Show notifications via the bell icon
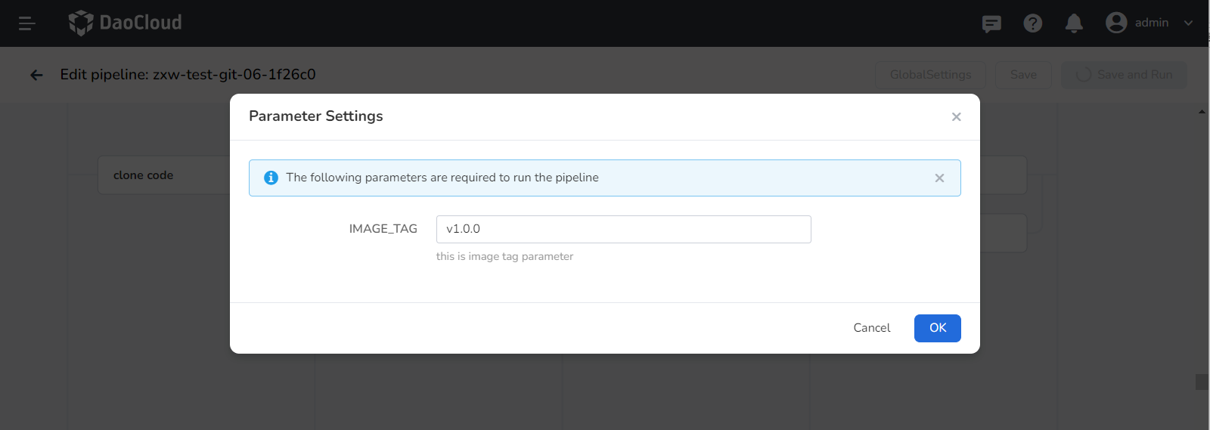This screenshot has width=1210, height=430. point(1074,23)
